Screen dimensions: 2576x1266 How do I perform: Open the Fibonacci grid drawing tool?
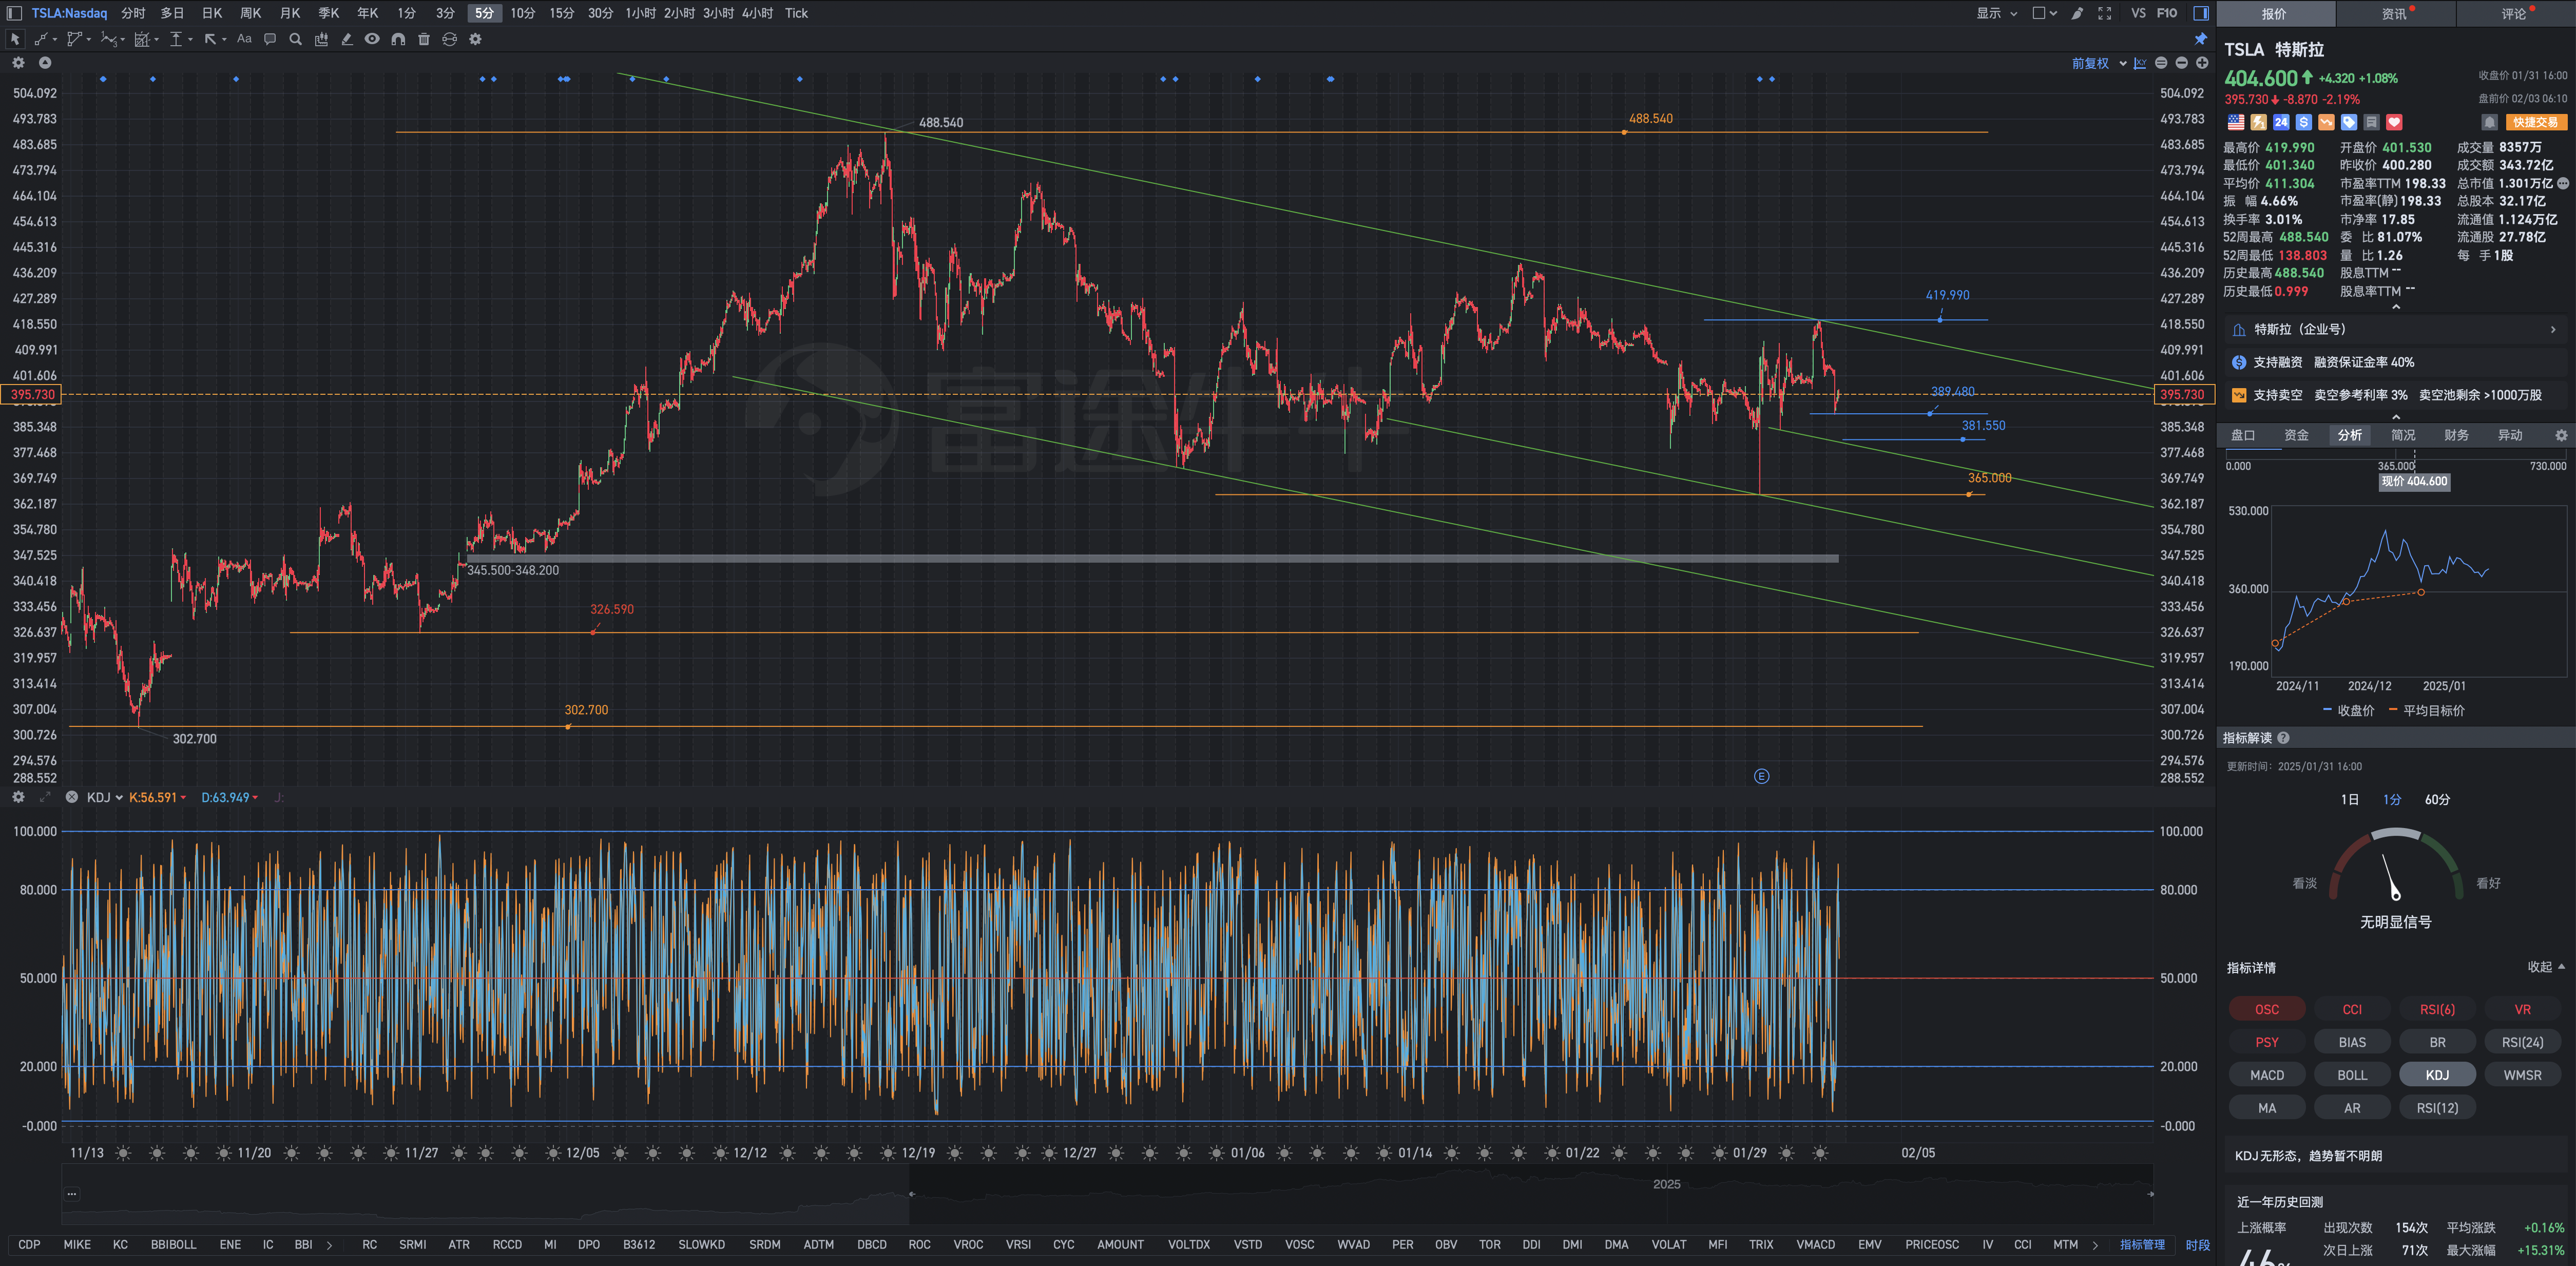142,39
